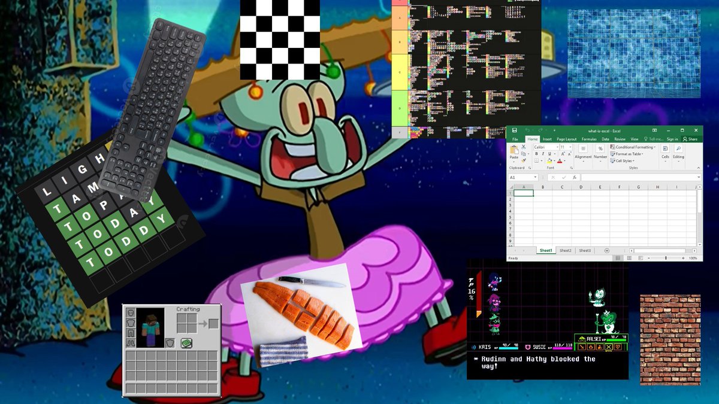719x404 pixels.
Task: Click Decrease Font Size in Excel's ribbon
Action: click(570, 154)
